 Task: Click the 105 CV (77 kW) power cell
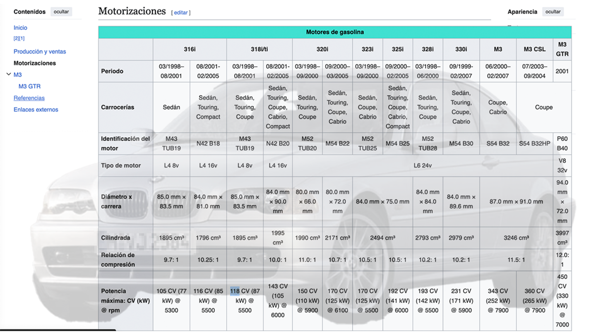171,301
